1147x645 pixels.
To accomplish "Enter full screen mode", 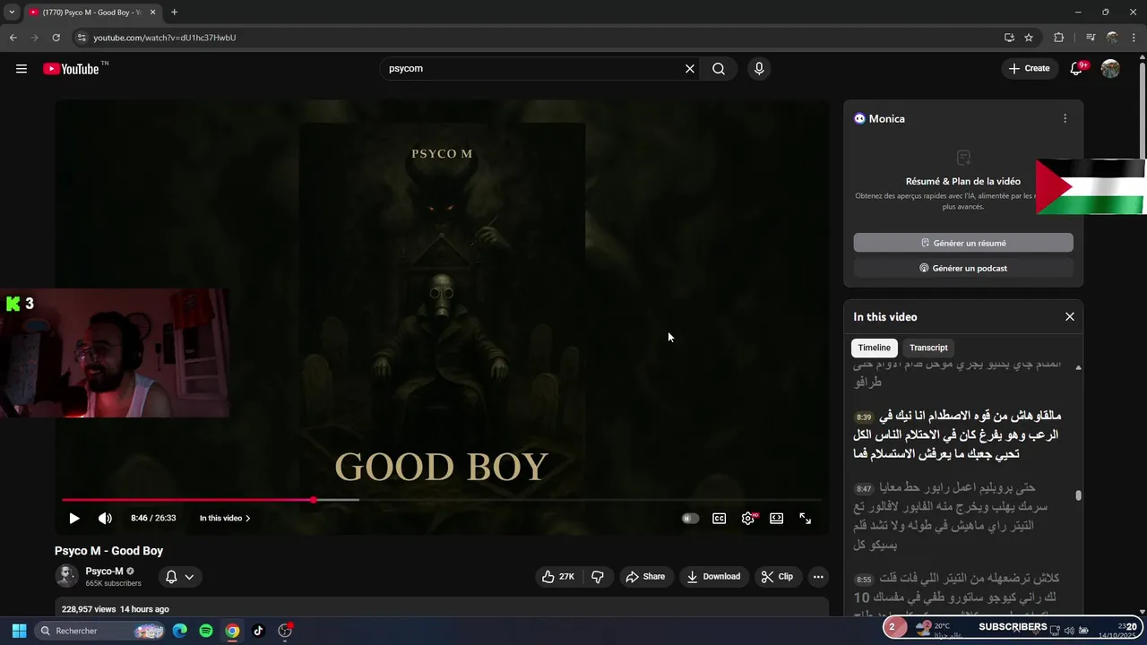I will 806,519.
